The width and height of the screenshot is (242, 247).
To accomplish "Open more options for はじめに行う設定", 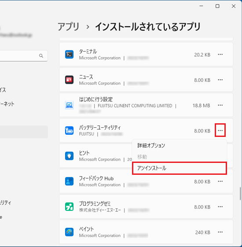I will tap(220, 105).
